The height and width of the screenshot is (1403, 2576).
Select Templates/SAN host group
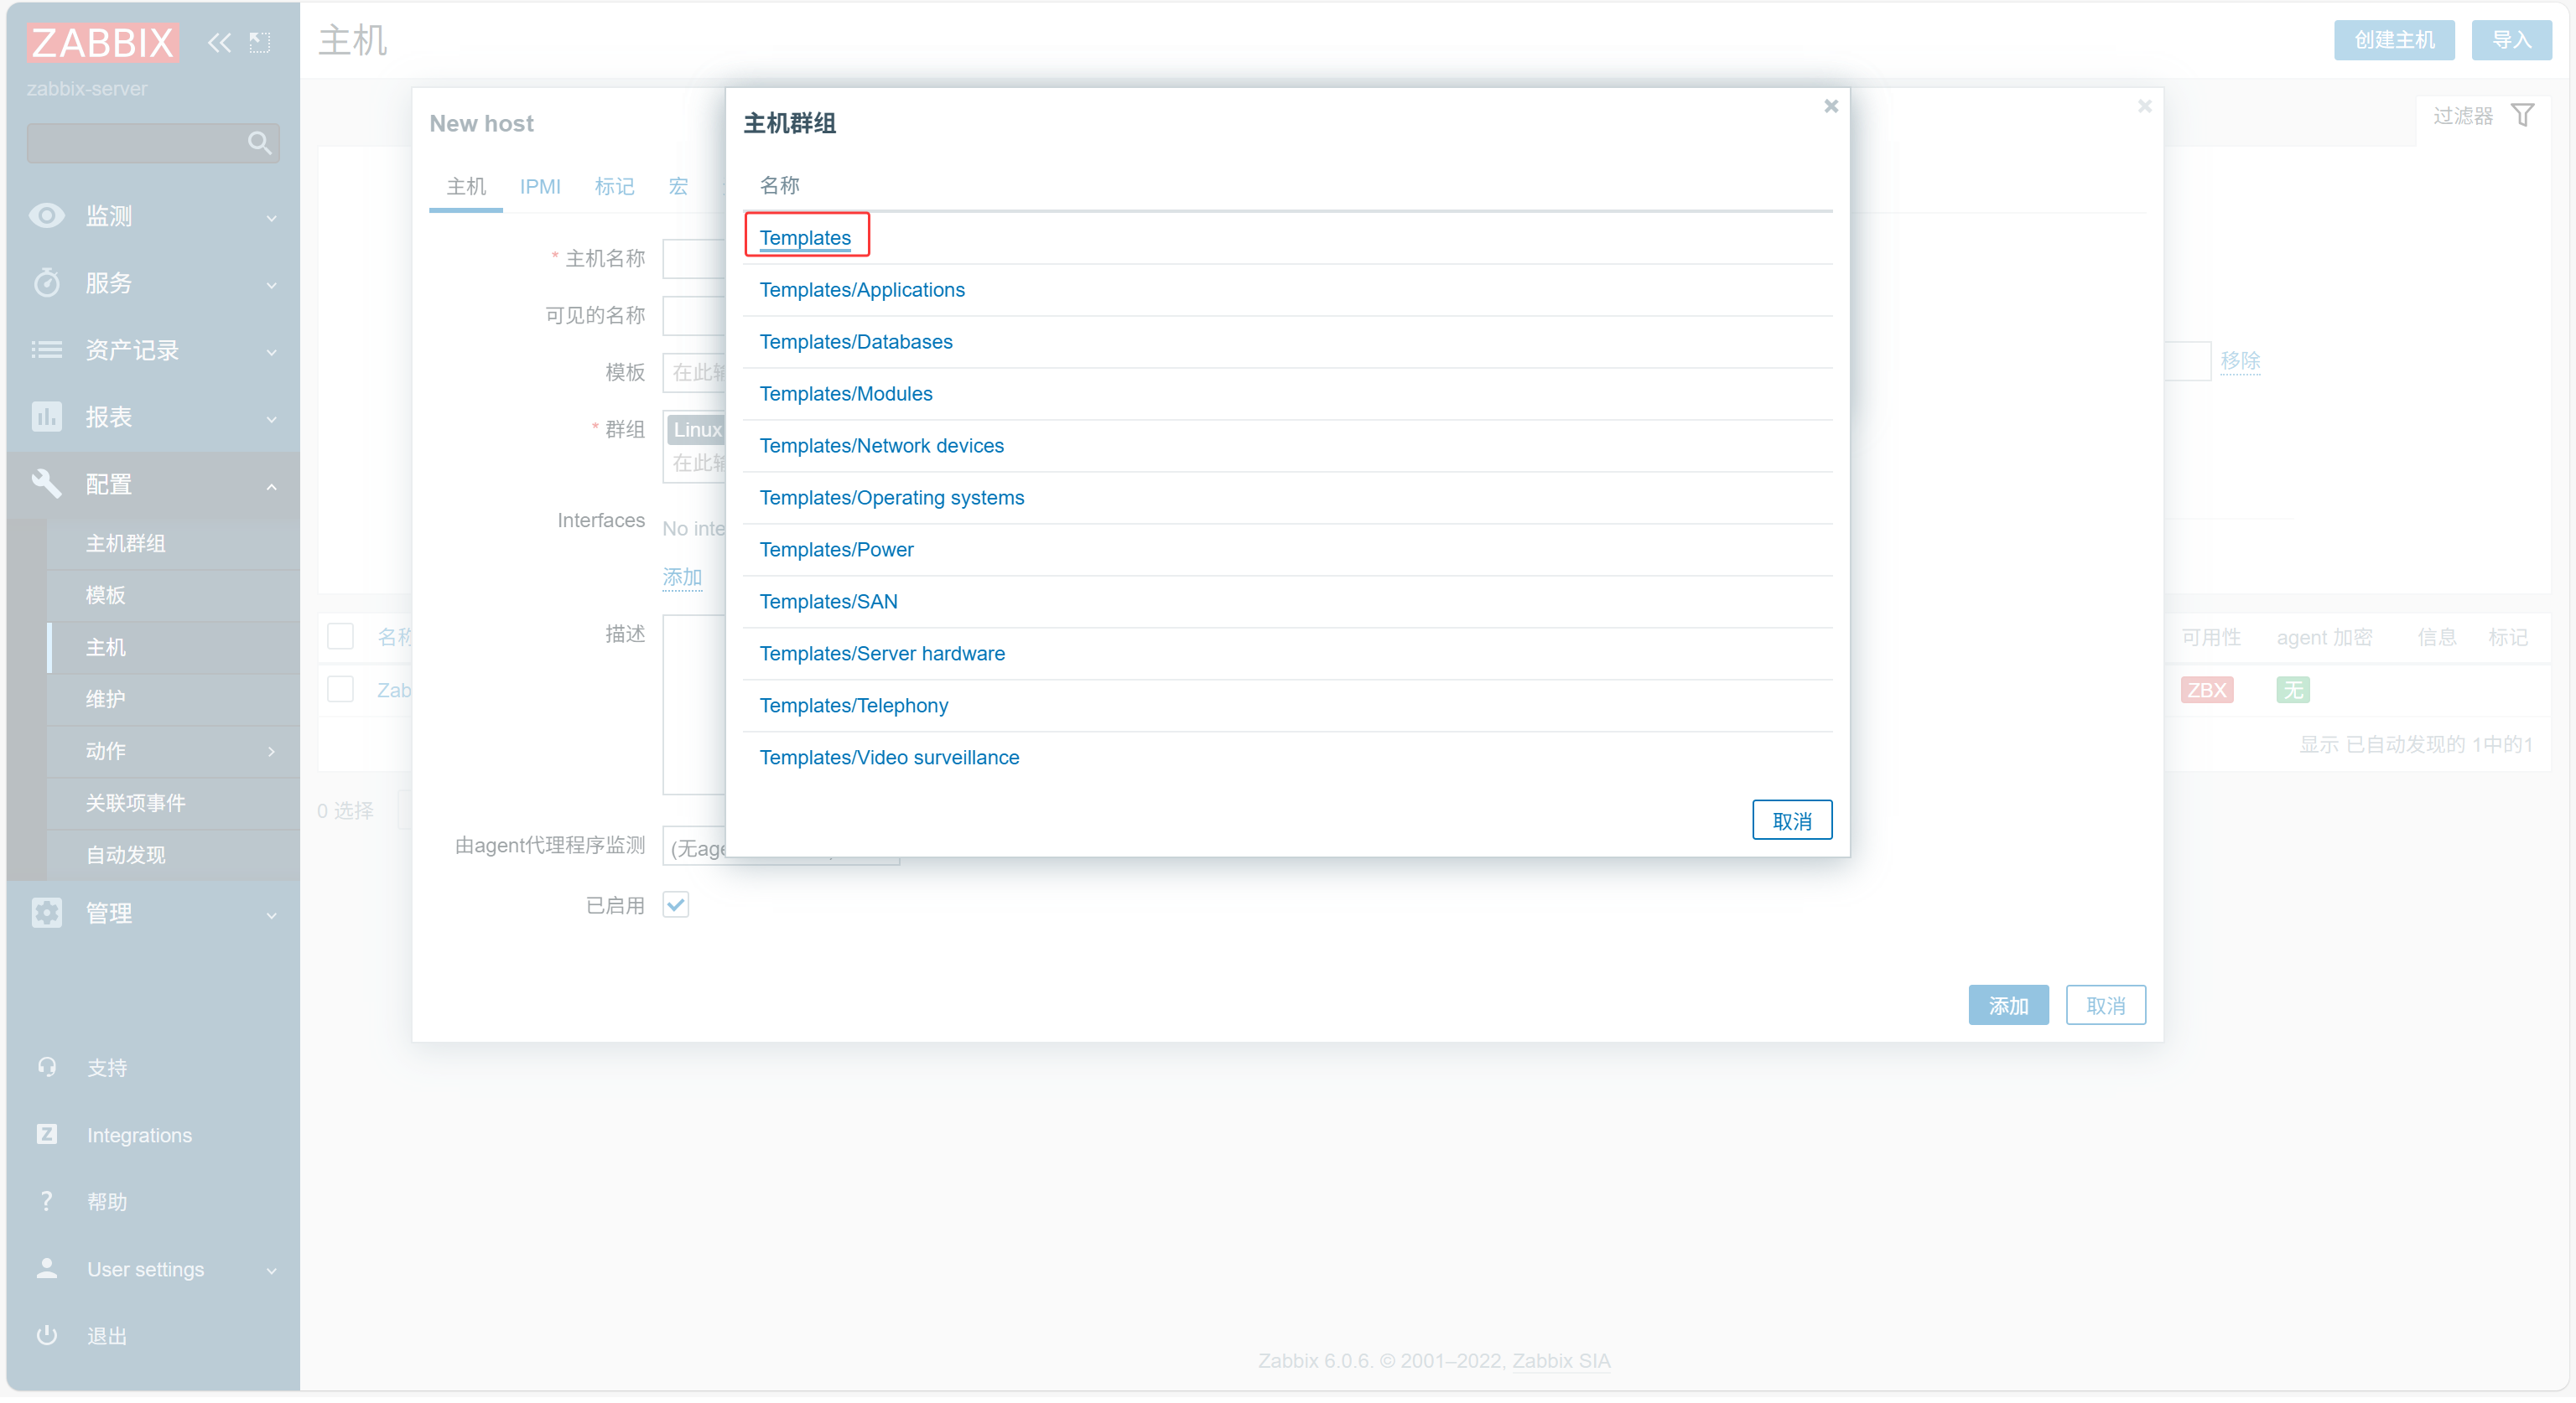(829, 602)
